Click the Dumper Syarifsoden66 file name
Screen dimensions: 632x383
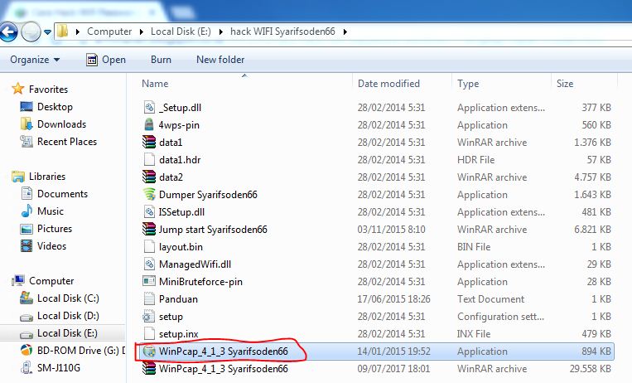click(208, 195)
